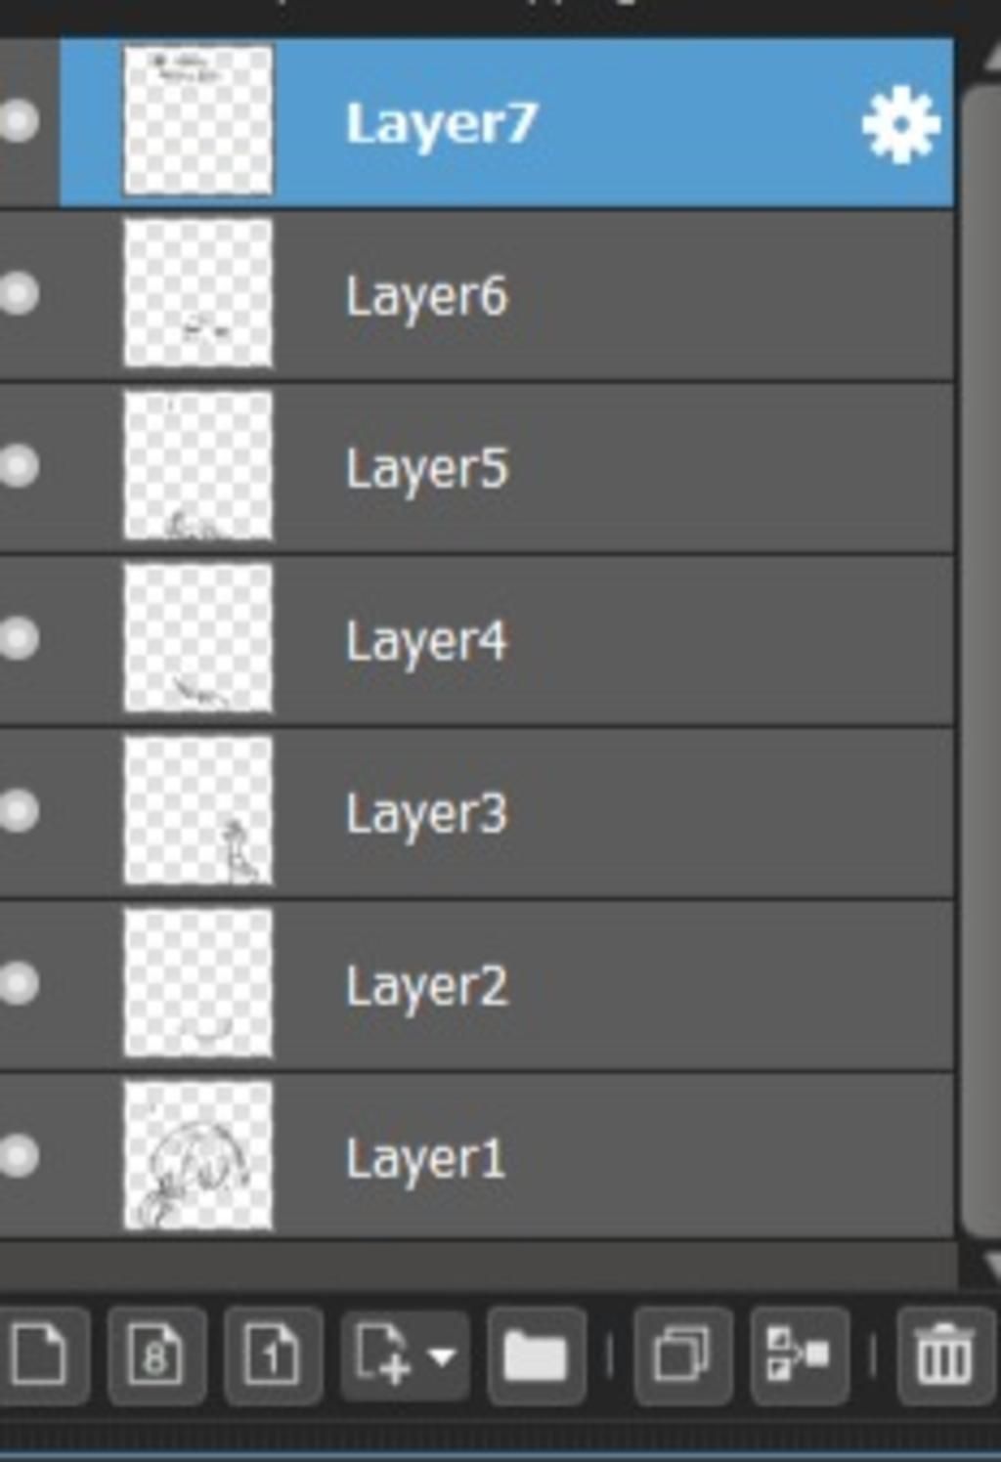Add a new 1-bit layer
The height and width of the screenshot is (1462, 1001).
click(x=273, y=1354)
